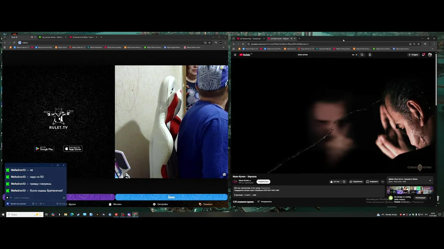Switch to the Иван Кучин - Зеркала tab
This screenshot has width=444, height=249.
(x=281, y=38)
